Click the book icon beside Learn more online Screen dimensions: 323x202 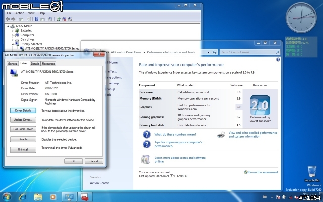[x=146, y=159]
